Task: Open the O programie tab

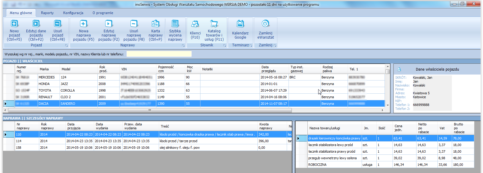Action: 103,13
